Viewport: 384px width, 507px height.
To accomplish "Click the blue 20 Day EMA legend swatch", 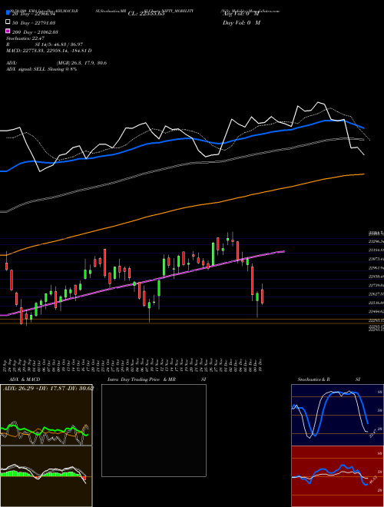I will pos(8,12).
